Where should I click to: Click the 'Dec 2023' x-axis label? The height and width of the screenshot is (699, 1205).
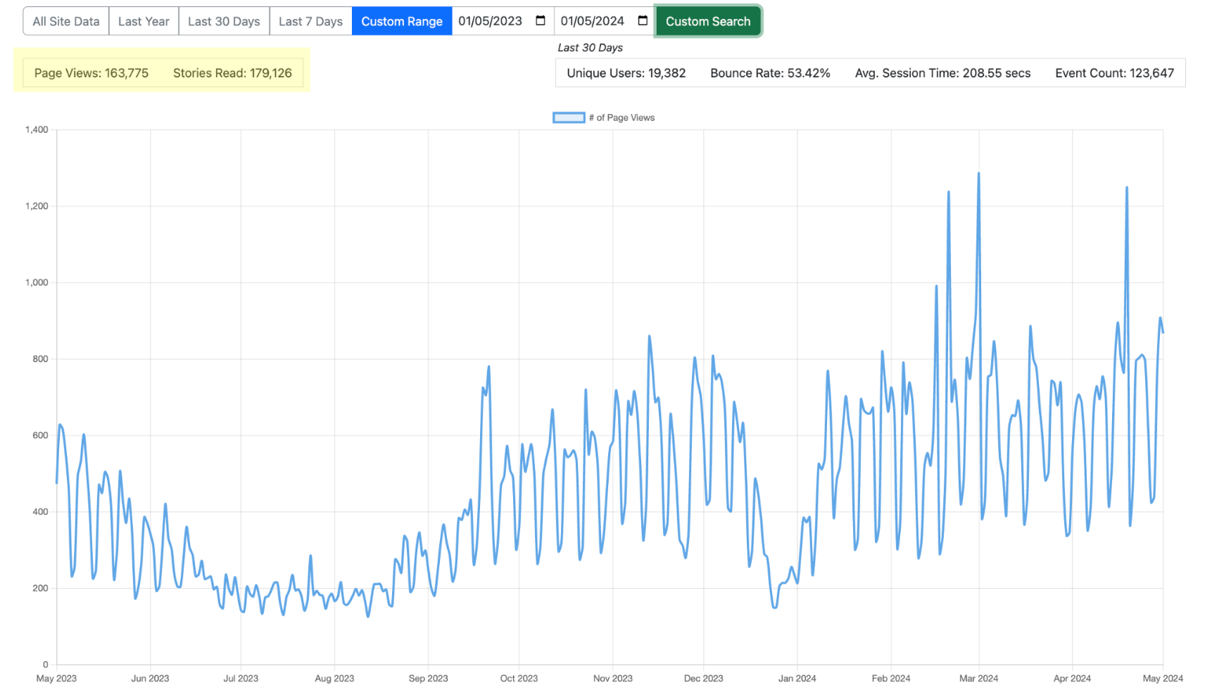tap(703, 679)
